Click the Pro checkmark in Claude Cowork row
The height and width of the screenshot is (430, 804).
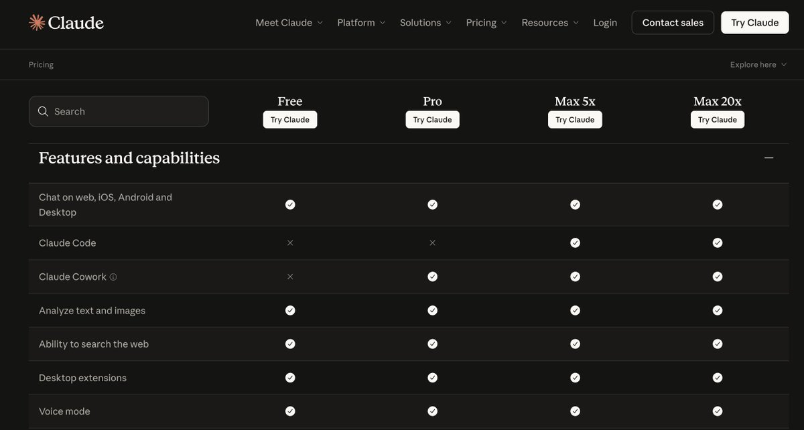click(x=433, y=277)
